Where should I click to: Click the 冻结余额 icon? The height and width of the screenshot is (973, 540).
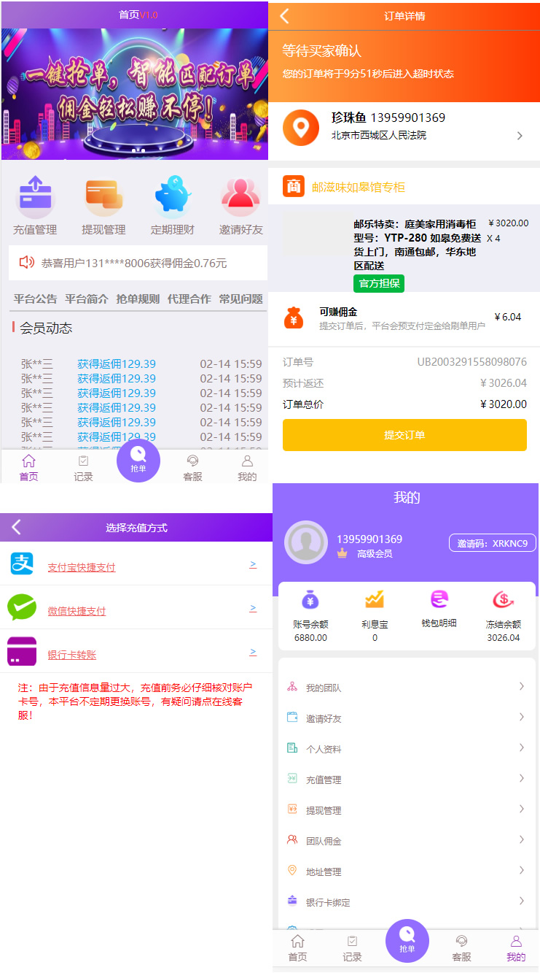(503, 600)
